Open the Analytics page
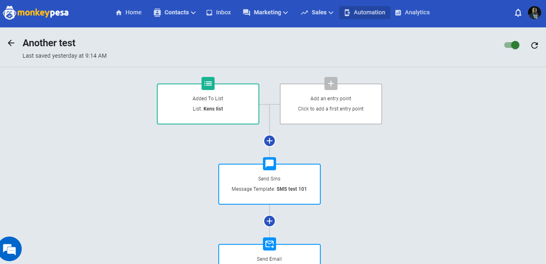Screen dimensions: 546x264 [412, 13]
